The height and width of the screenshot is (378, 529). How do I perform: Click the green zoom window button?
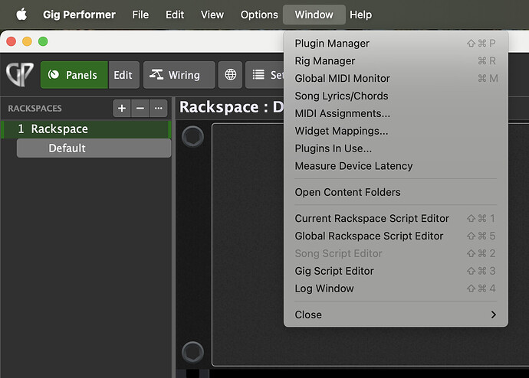[x=43, y=41]
